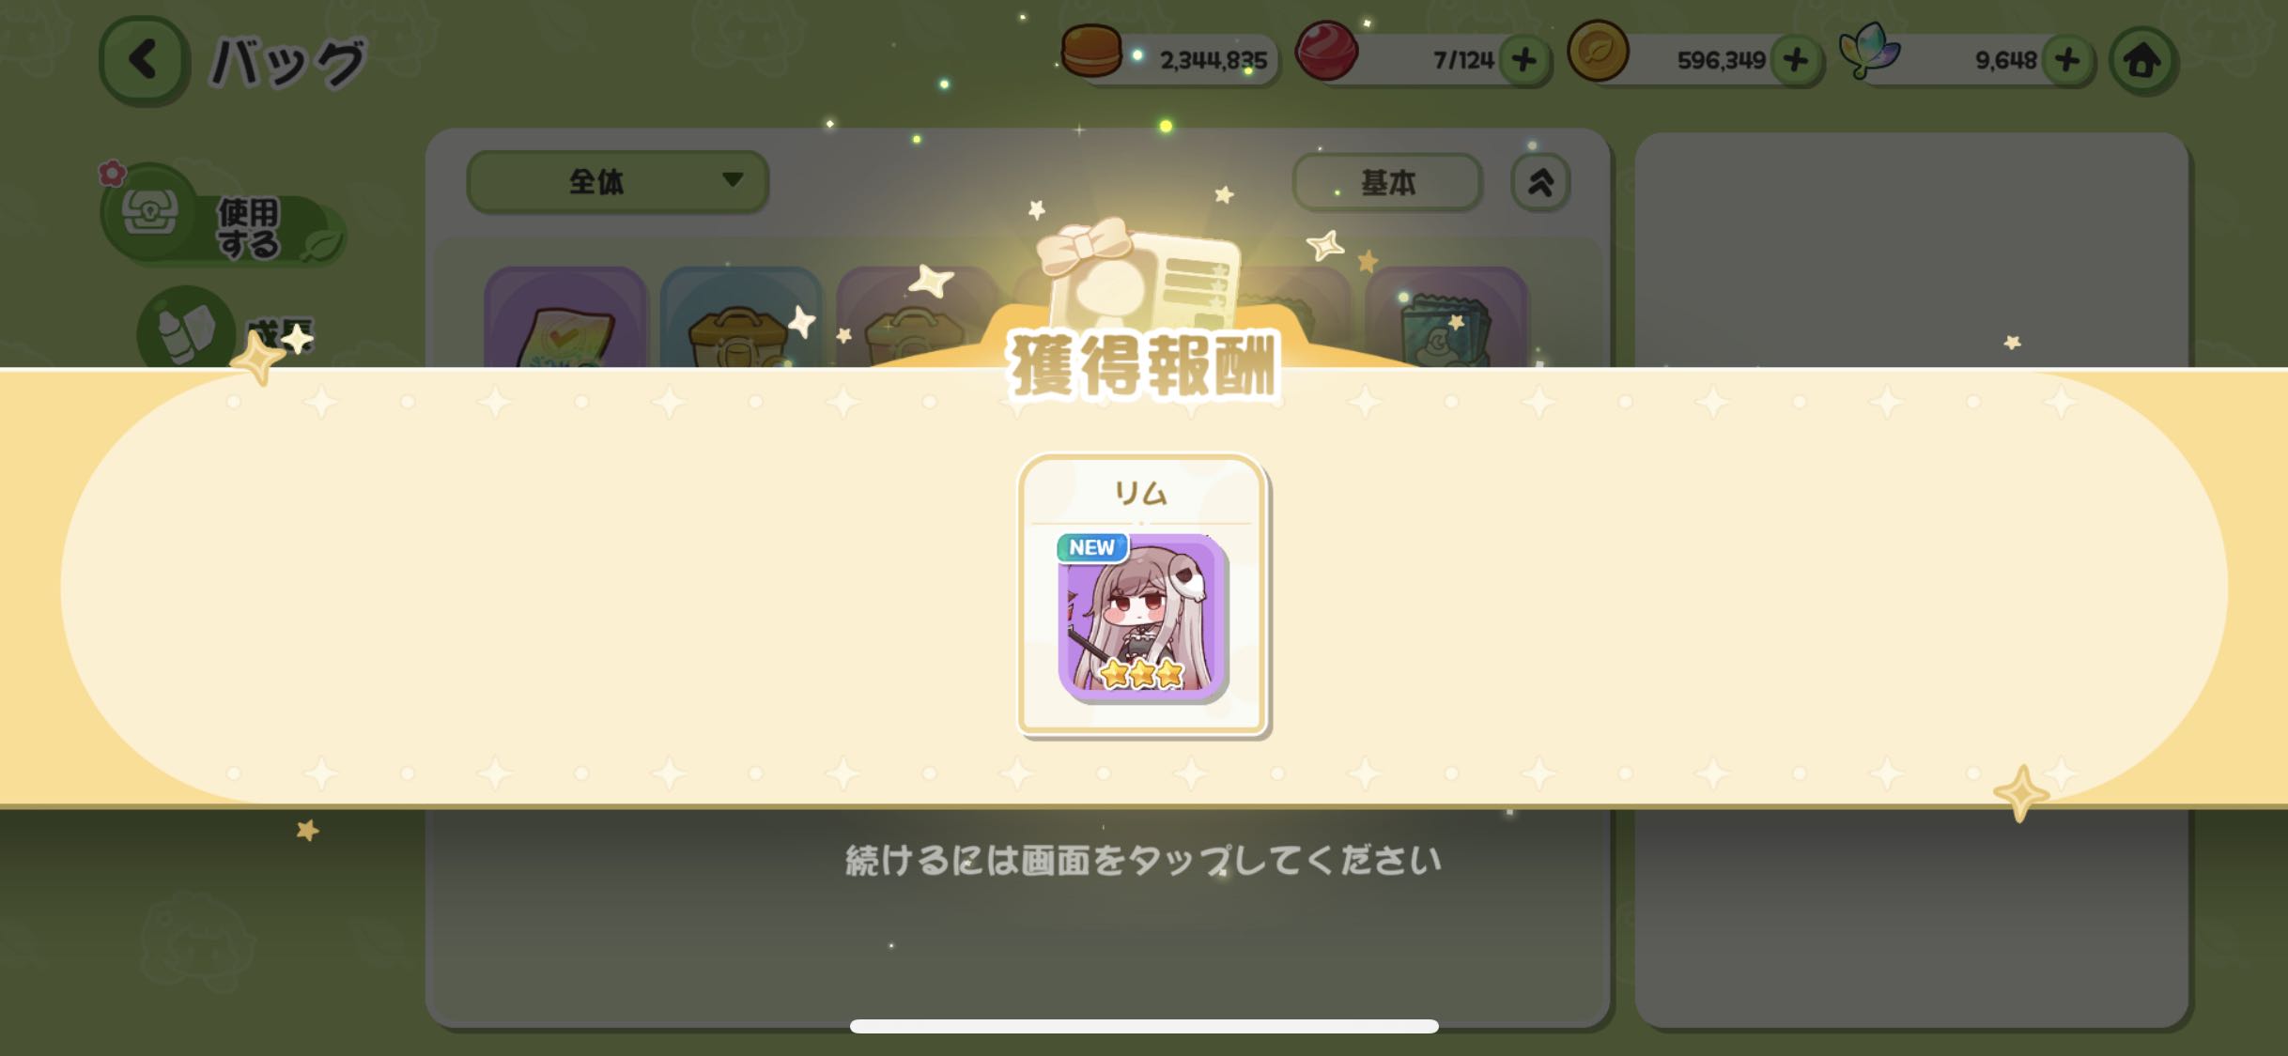Tap the 獲得報酬 reward banner title
The width and height of the screenshot is (2288, 1056).
click(1143, 366)
